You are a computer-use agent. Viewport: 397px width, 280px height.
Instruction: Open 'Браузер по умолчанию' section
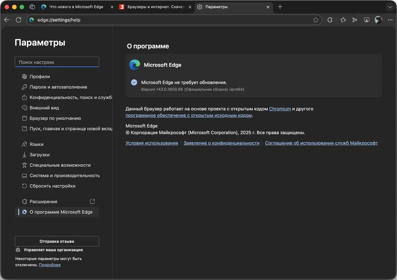coord(57,118)
